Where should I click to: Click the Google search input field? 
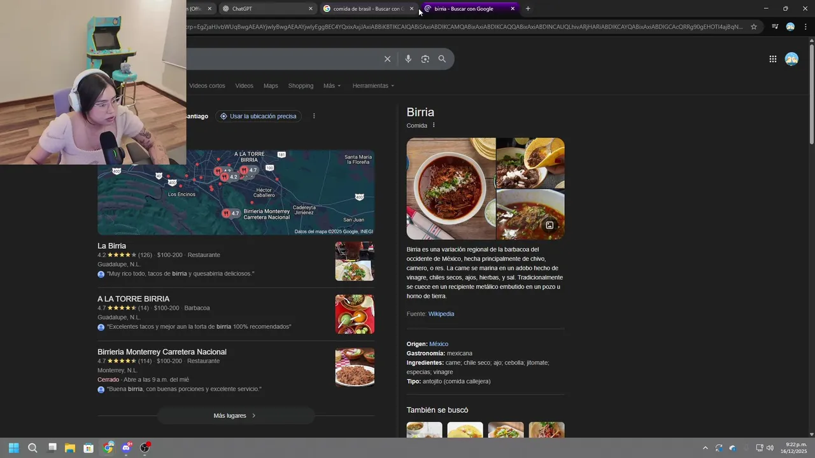(x=280, y=59)
